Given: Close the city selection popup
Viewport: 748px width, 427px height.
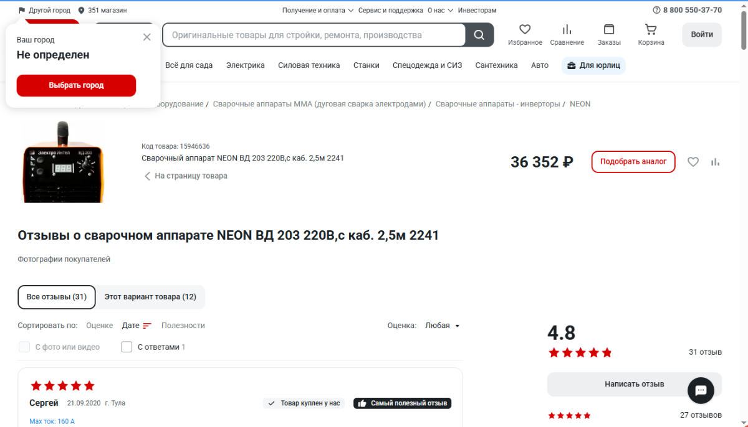Looking at the screenshot, I should [147, 37].
